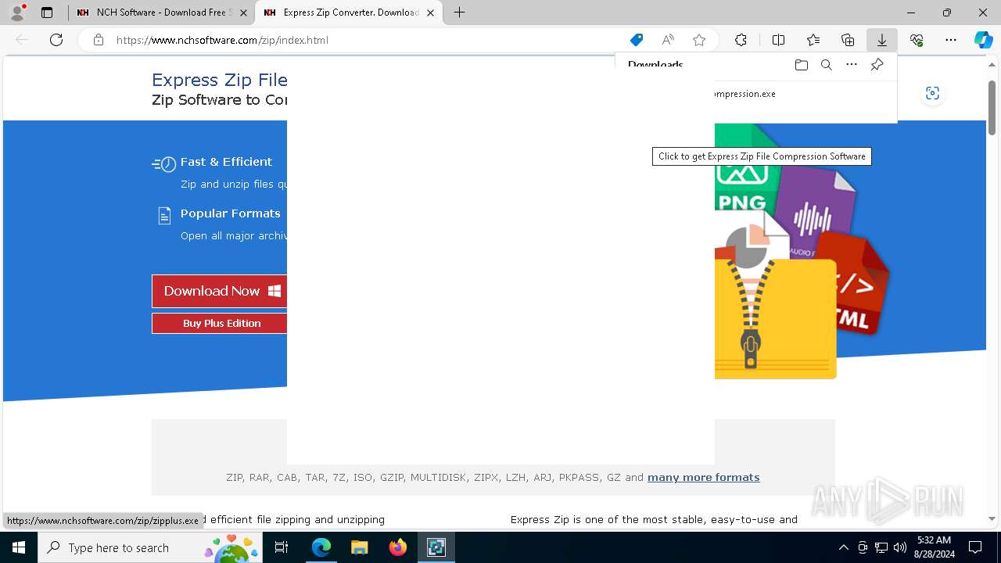The width and height of the screenshot is (1001, 563).
Task: Open the network tray icon
Action: tap(881, 547)
